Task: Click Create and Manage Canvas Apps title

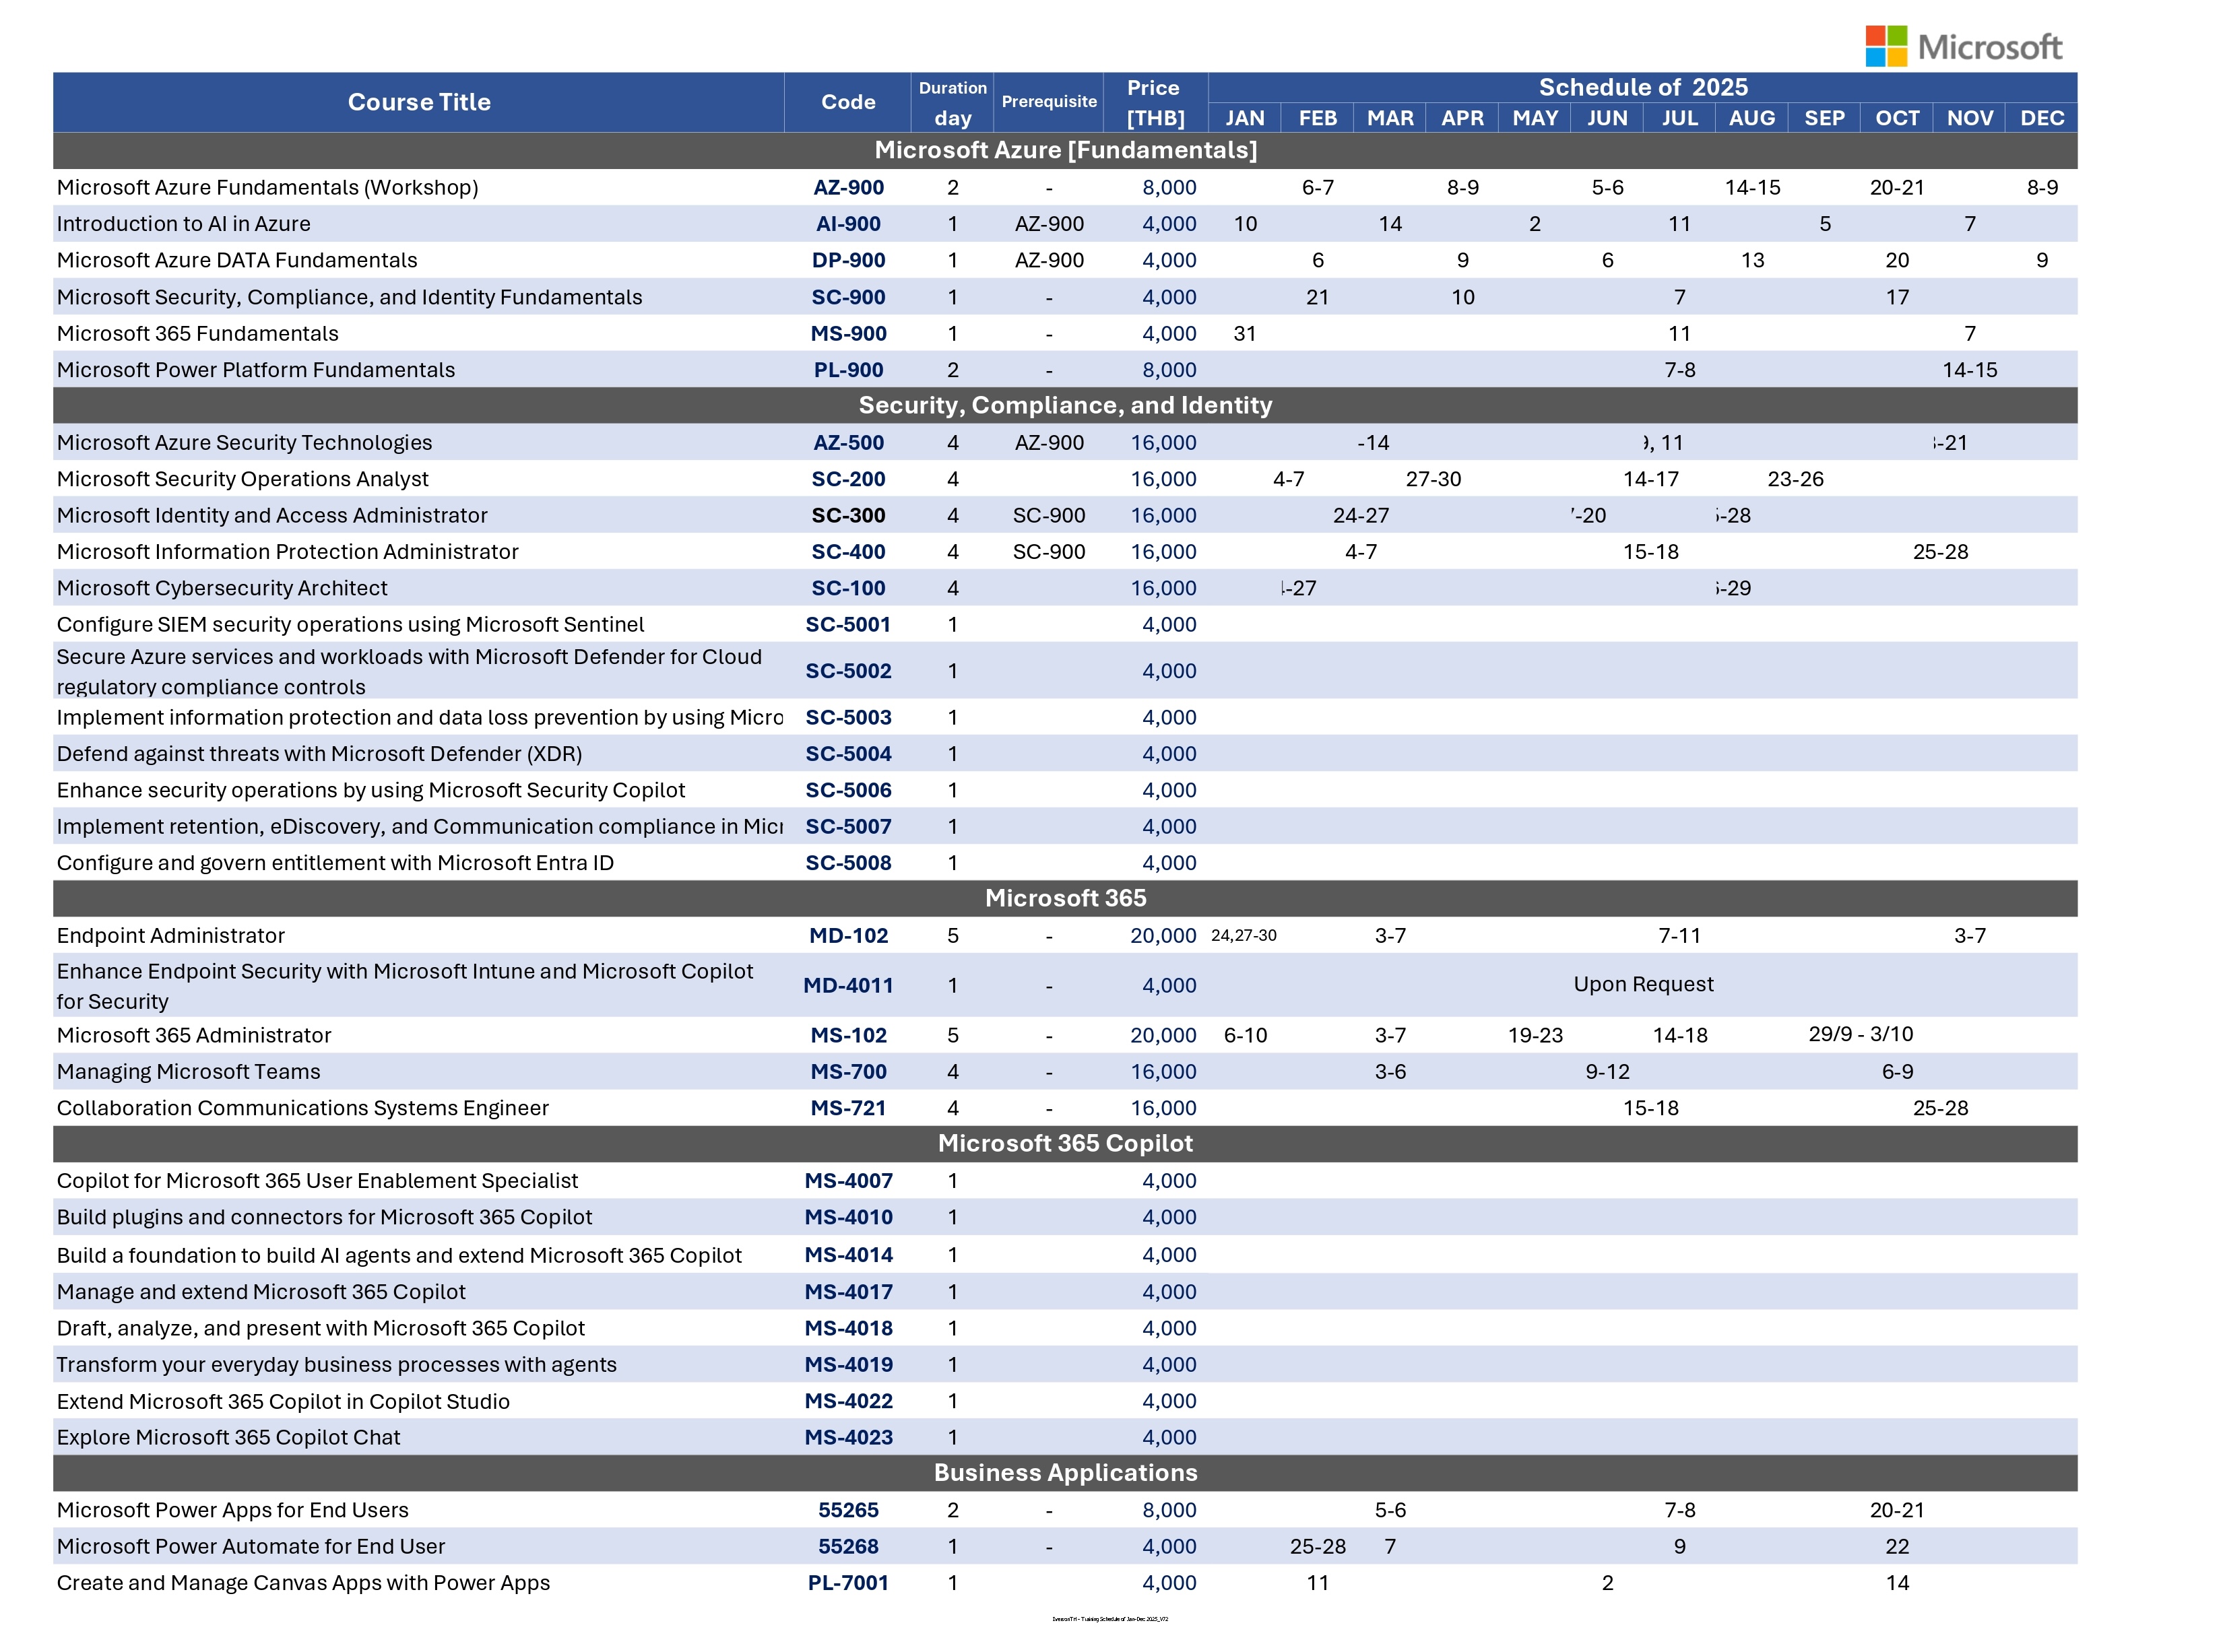Action: point(303,1583)
